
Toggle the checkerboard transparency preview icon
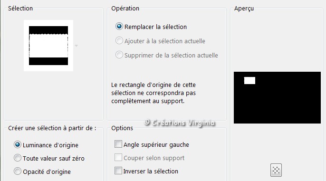tap(276, 170)
